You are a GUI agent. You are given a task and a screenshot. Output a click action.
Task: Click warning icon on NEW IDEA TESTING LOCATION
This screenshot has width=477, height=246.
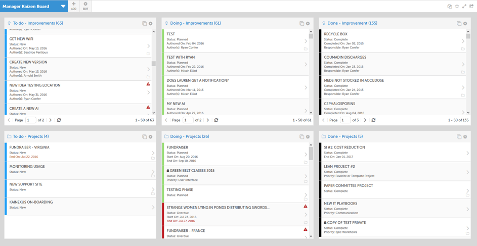tap(148, 84)
